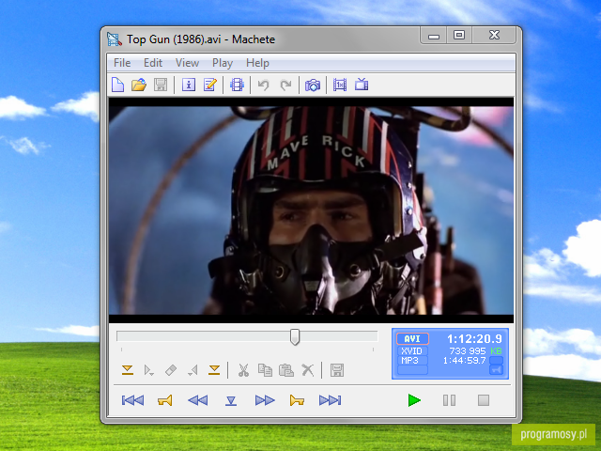This screenshot has width=601, height=451.
Task: Copy the selection icon
Action: coord(265,370)
